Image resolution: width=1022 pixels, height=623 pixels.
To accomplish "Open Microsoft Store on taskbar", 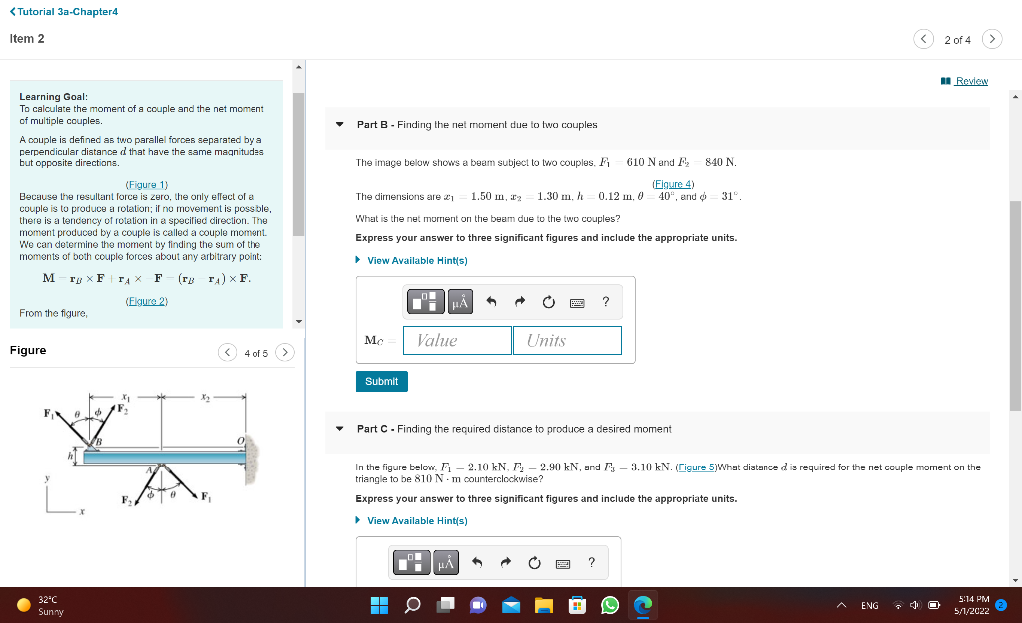I will coord(577,605).
